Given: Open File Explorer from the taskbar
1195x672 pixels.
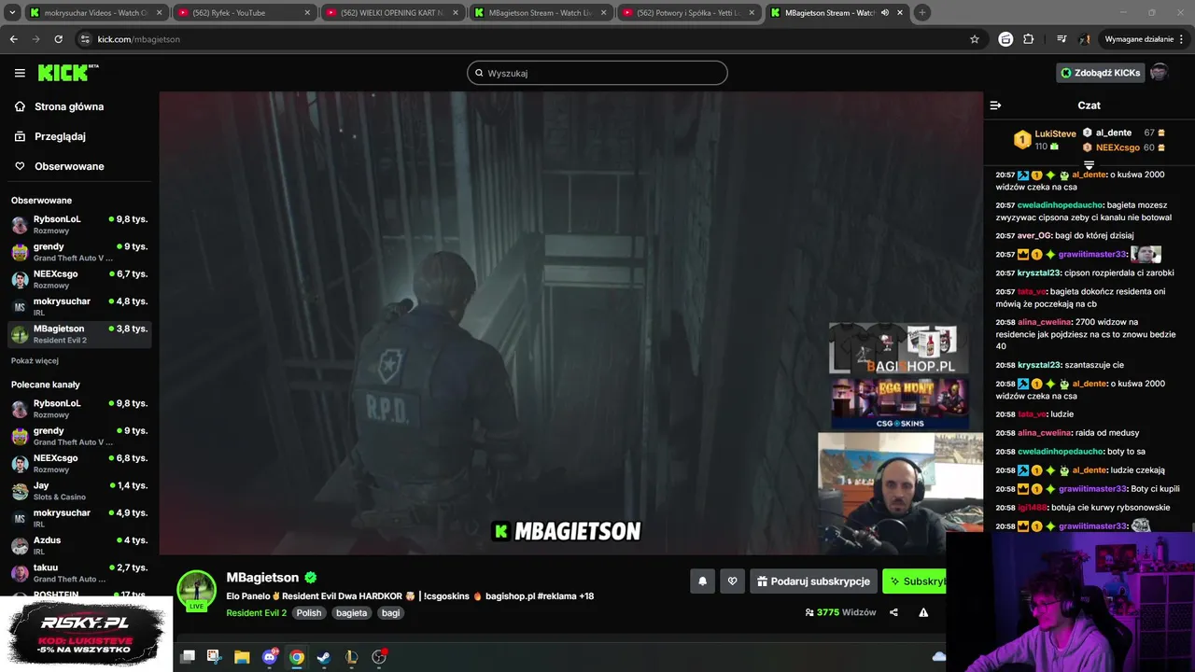Looking at the screenshot, I should tap(242, 657).
